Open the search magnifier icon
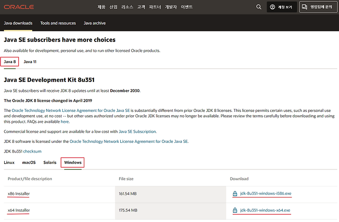Image resolution: width=339 pixels, height=222 pixels. pyautogui.click(x=259, y=7)
